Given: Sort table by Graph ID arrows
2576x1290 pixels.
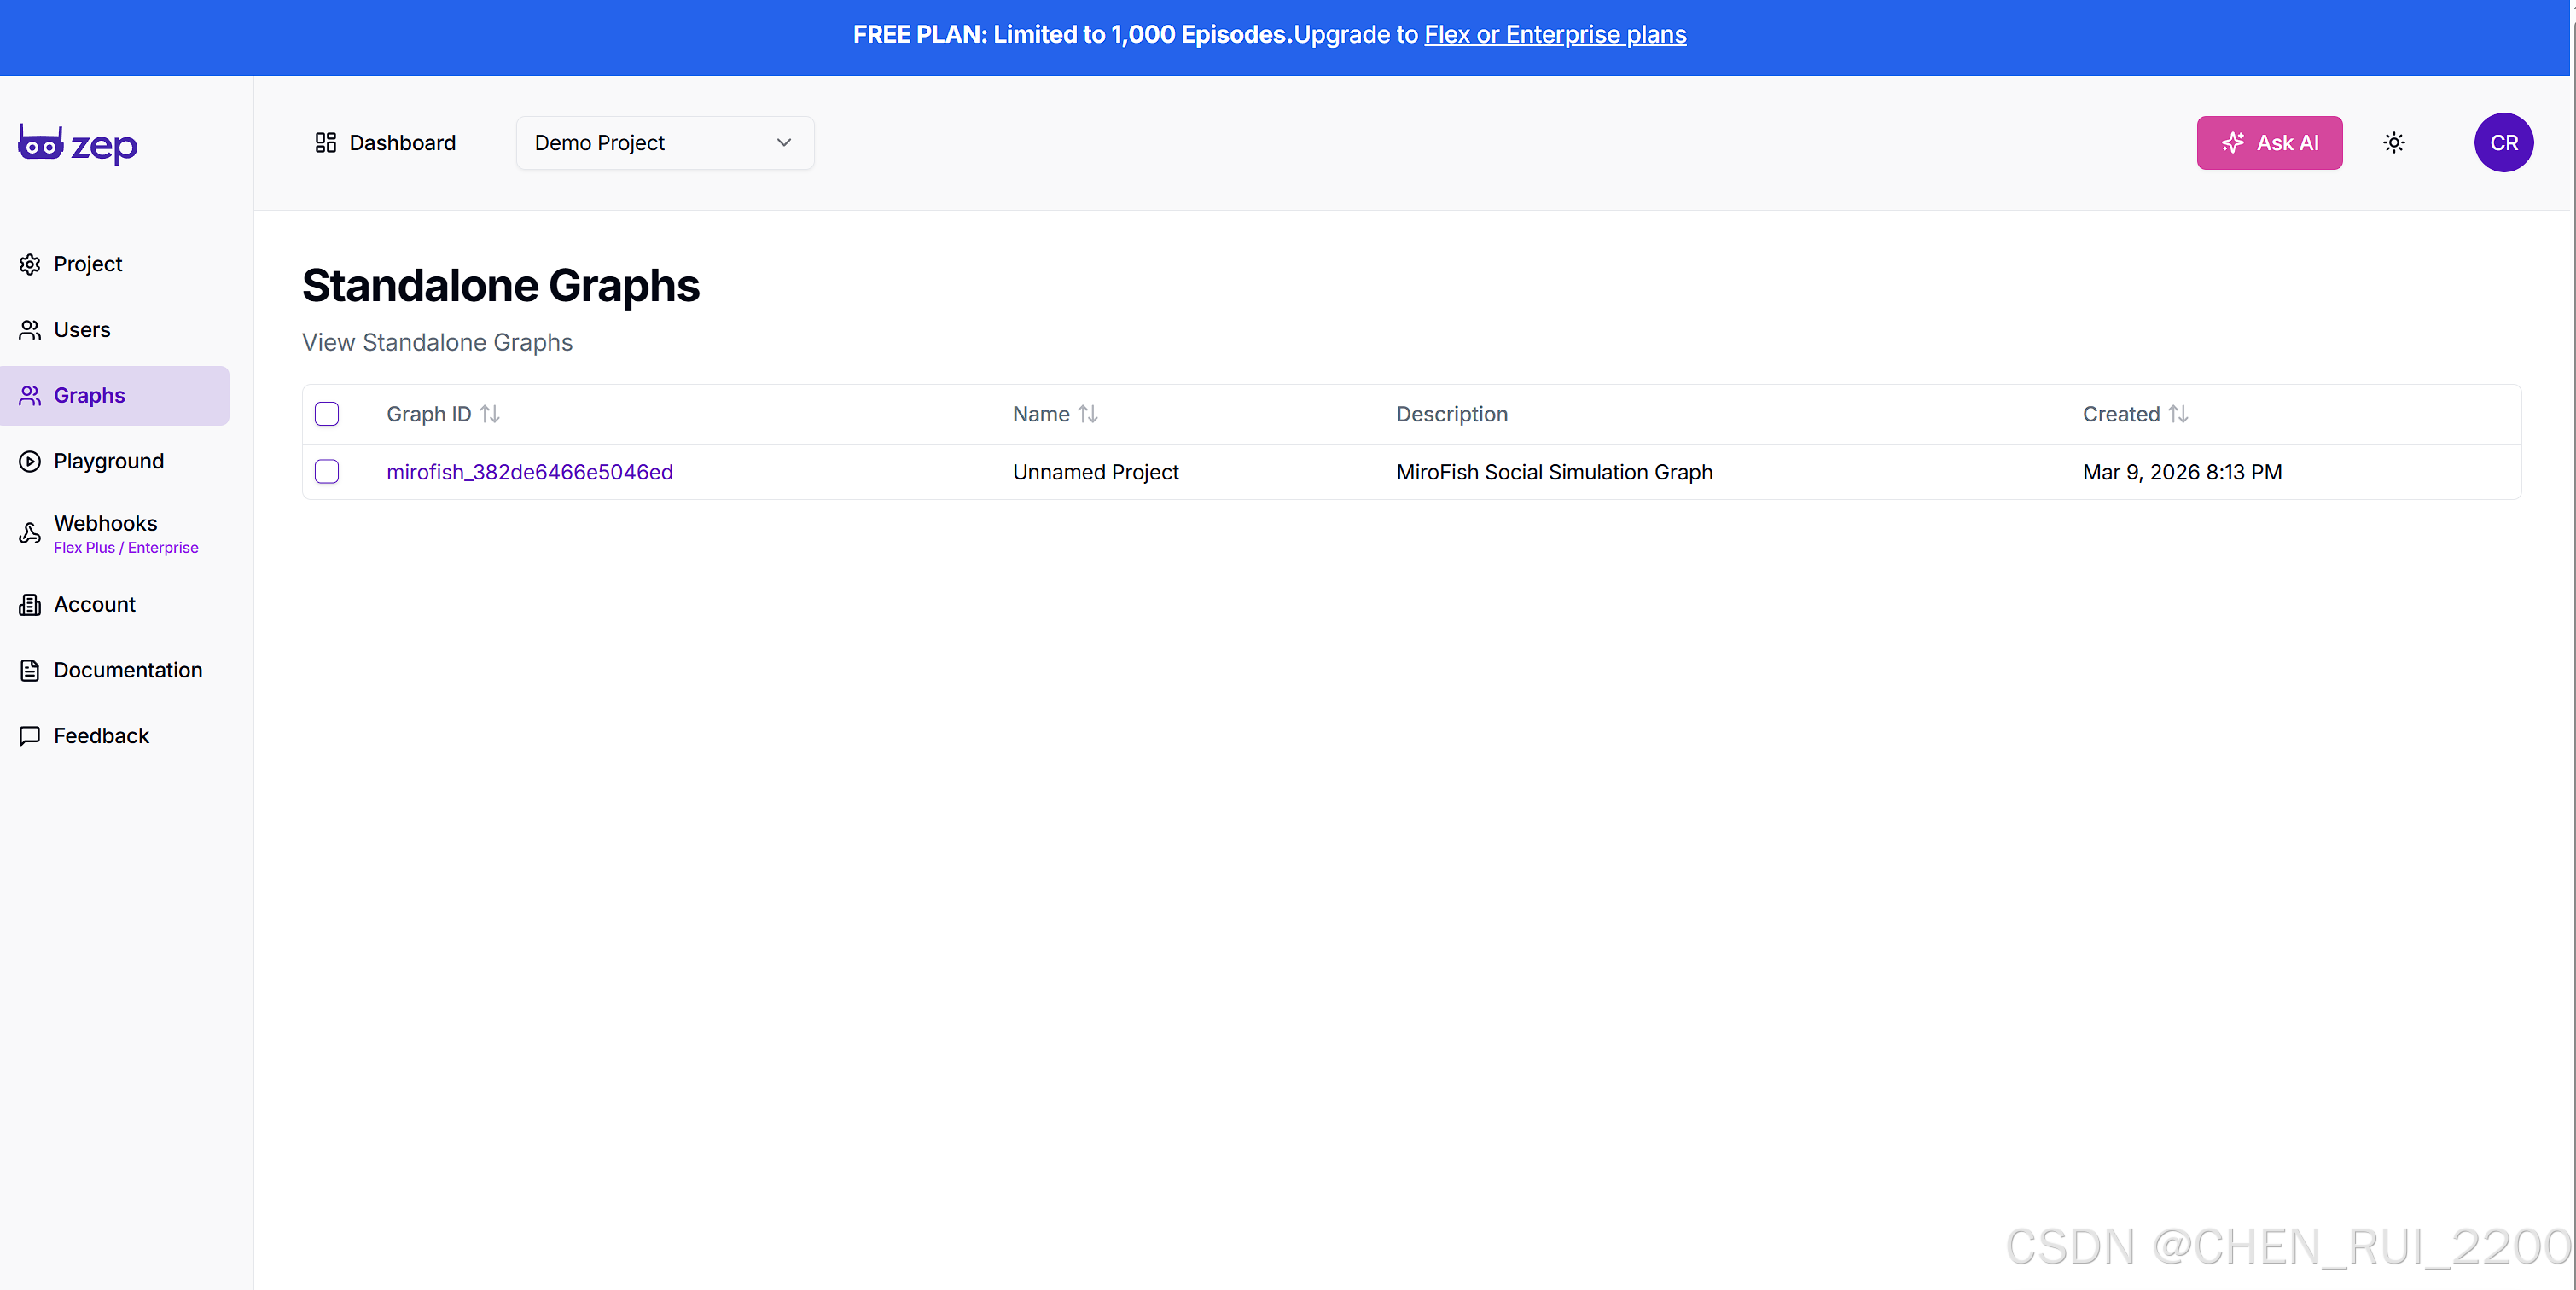Looking at the screenshot, I should coord(490,414).
